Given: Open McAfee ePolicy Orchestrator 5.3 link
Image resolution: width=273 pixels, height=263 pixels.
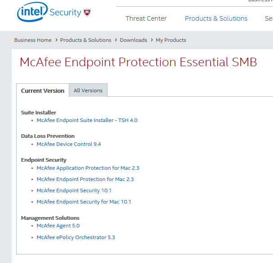Looking at the screenshot, I should pos(76,237).
